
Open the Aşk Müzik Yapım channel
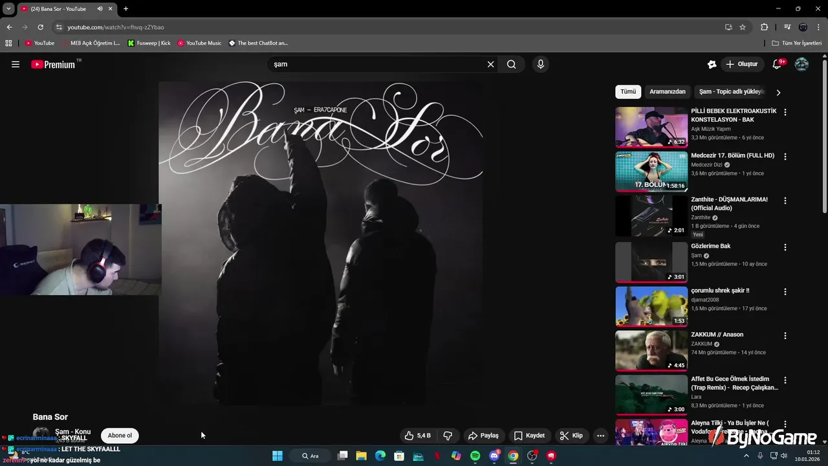click(711, 129)
